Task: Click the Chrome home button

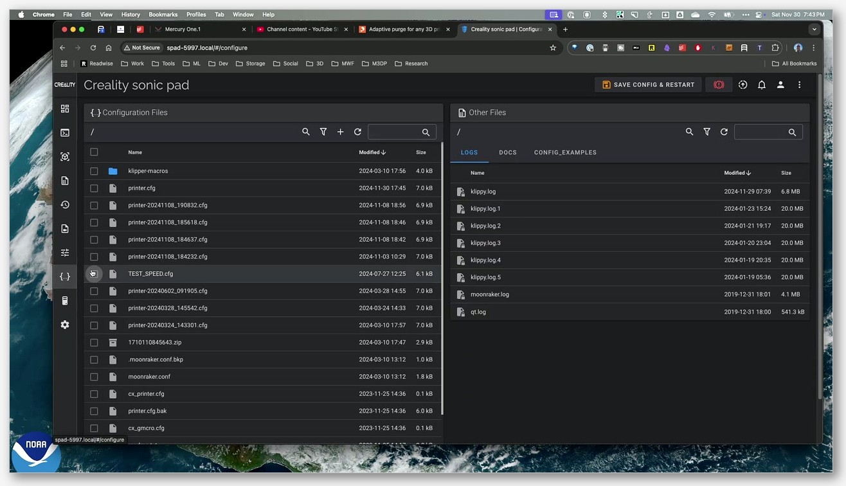Action: (x=109, y=48)
